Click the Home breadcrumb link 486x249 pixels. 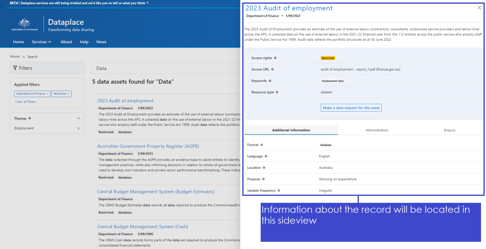click(15, 57)
